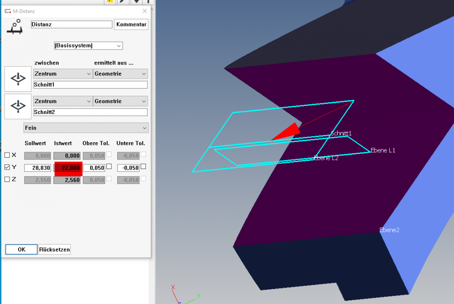
Task: Toggle the Y upper tolerance checkbox
Action: pos(109,167)
